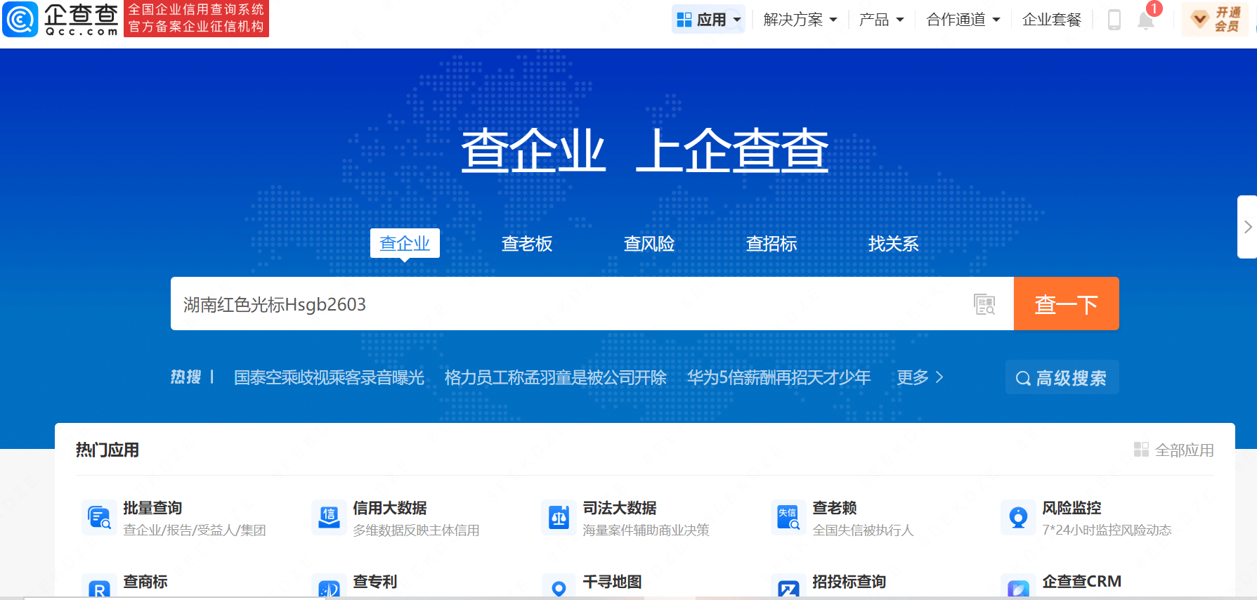The width and height of the screenshot is (1257, 600).
Task: Open the notification bell icon
Action: point(1146,20)
